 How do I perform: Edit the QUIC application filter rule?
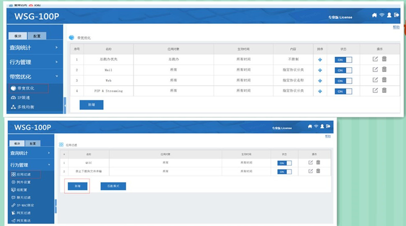(311, 163)
